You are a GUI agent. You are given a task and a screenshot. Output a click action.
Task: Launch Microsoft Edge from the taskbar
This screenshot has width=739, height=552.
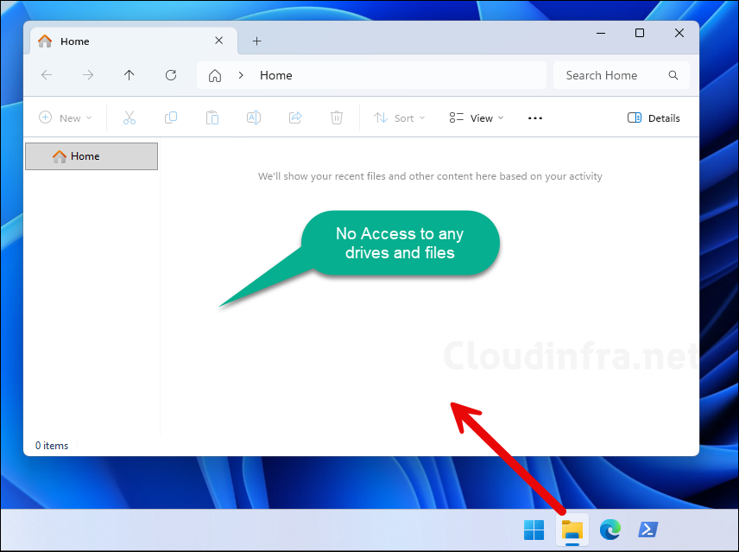[x=610, y=530]
